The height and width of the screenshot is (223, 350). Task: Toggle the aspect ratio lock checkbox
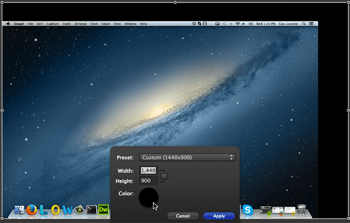click(164, 176)
